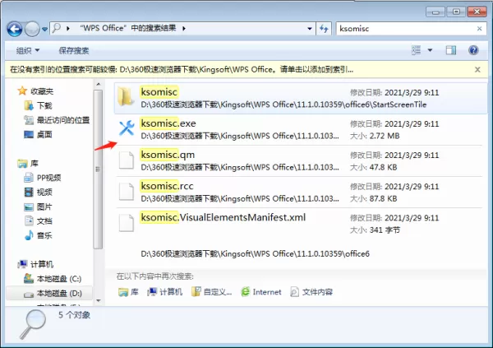Click the 47.8 KB size text
The width and height of the screenshot is (493, 348).
point(383,167)
